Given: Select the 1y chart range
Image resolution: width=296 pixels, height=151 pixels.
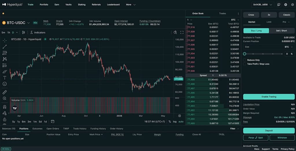Looking at the screenshot, I should (19, 121).
